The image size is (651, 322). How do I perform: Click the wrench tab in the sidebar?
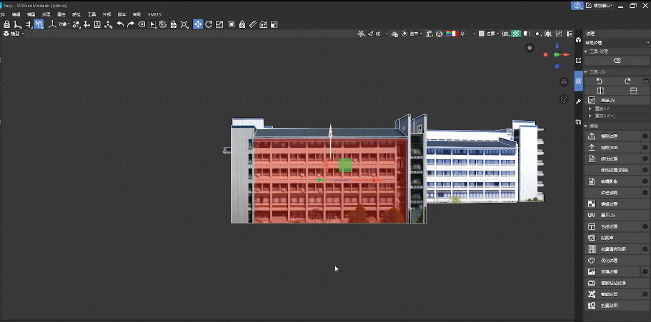pos(578,103)
